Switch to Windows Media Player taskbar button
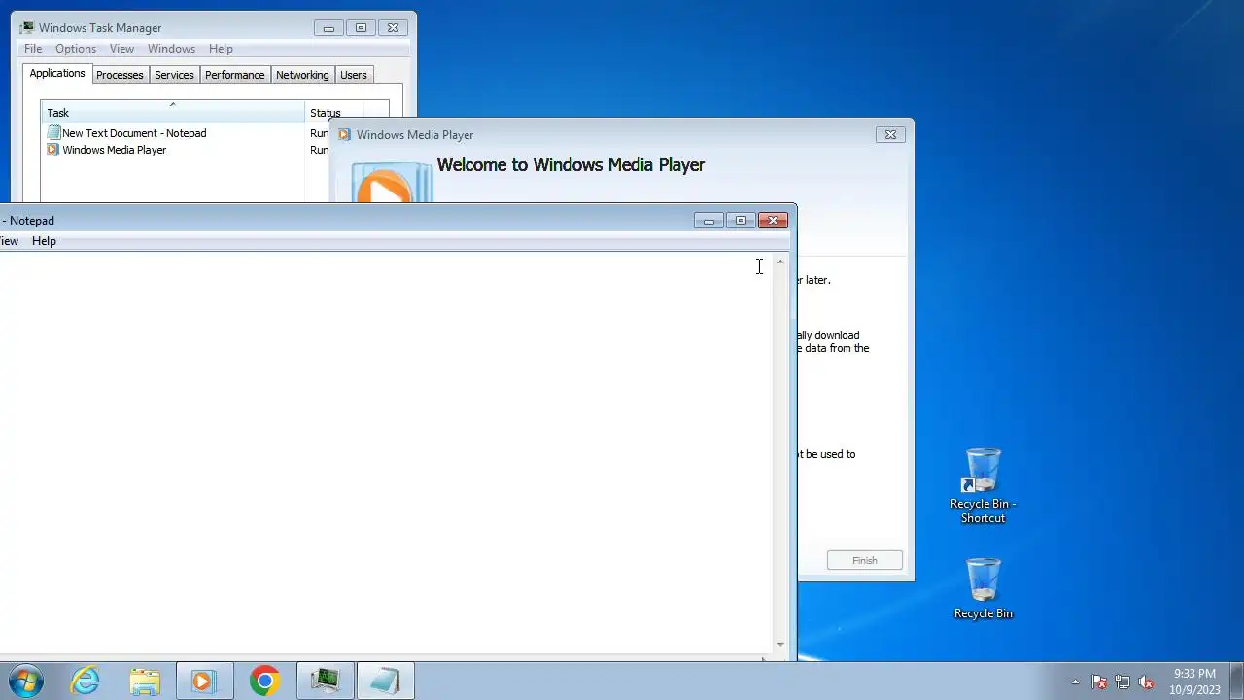The image size is (1244, 700). click(x=204, y=681)
